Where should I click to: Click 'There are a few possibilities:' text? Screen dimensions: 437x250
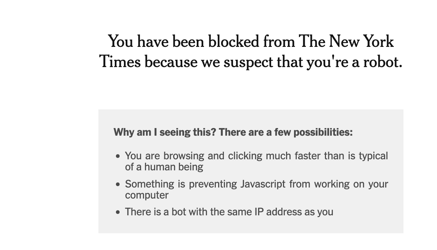tap(286, 132)
